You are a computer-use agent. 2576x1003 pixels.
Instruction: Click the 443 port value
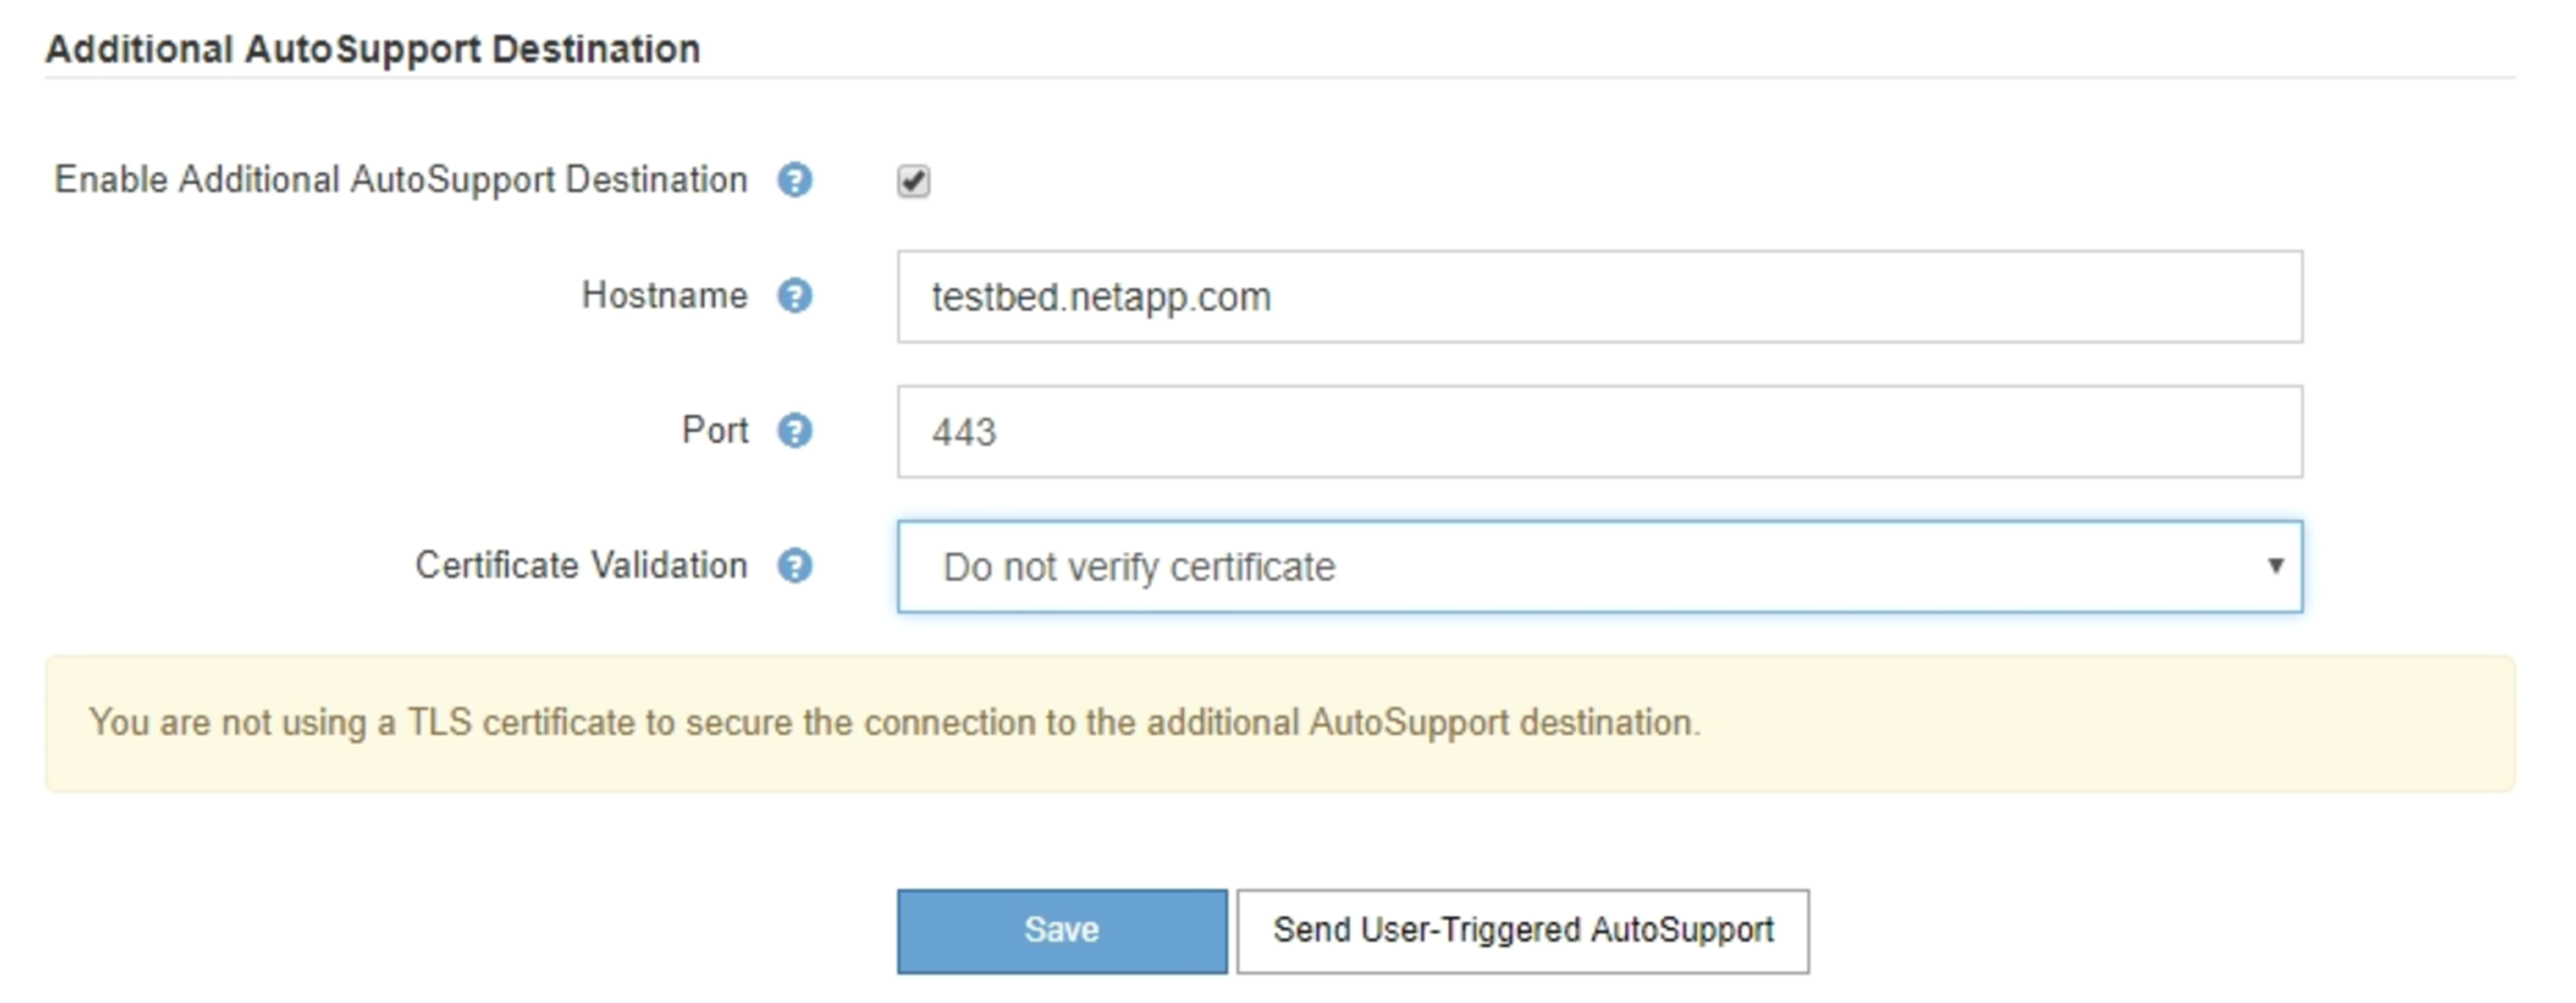coord(964,432)
